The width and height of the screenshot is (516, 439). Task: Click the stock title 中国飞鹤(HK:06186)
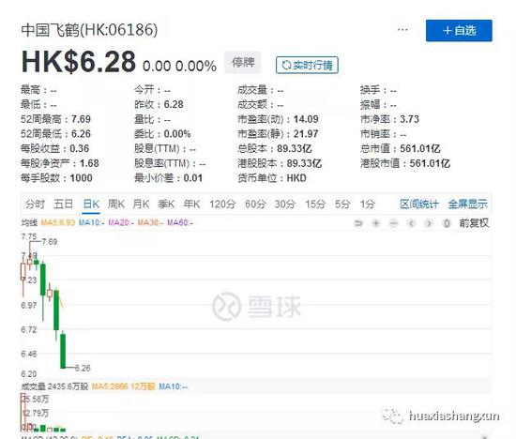pyautogui.click(x=89, y=30)
